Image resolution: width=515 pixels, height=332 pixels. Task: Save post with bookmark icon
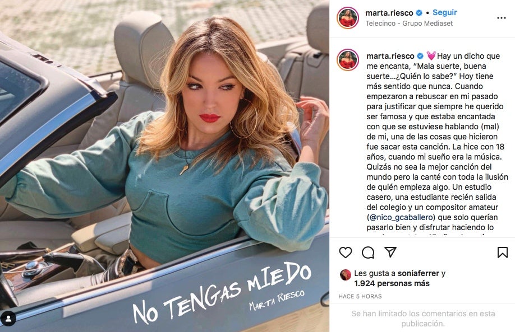[x=503, y=252]
